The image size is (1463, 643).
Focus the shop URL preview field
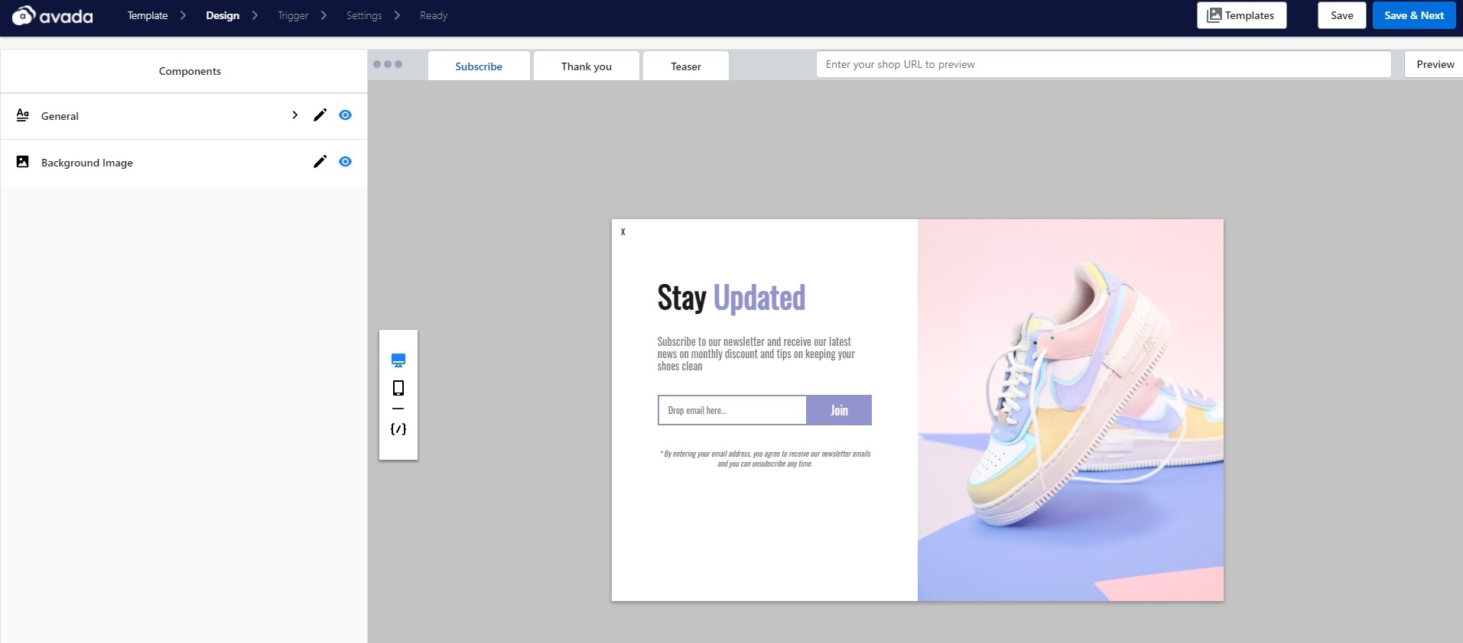(1103, 65)
